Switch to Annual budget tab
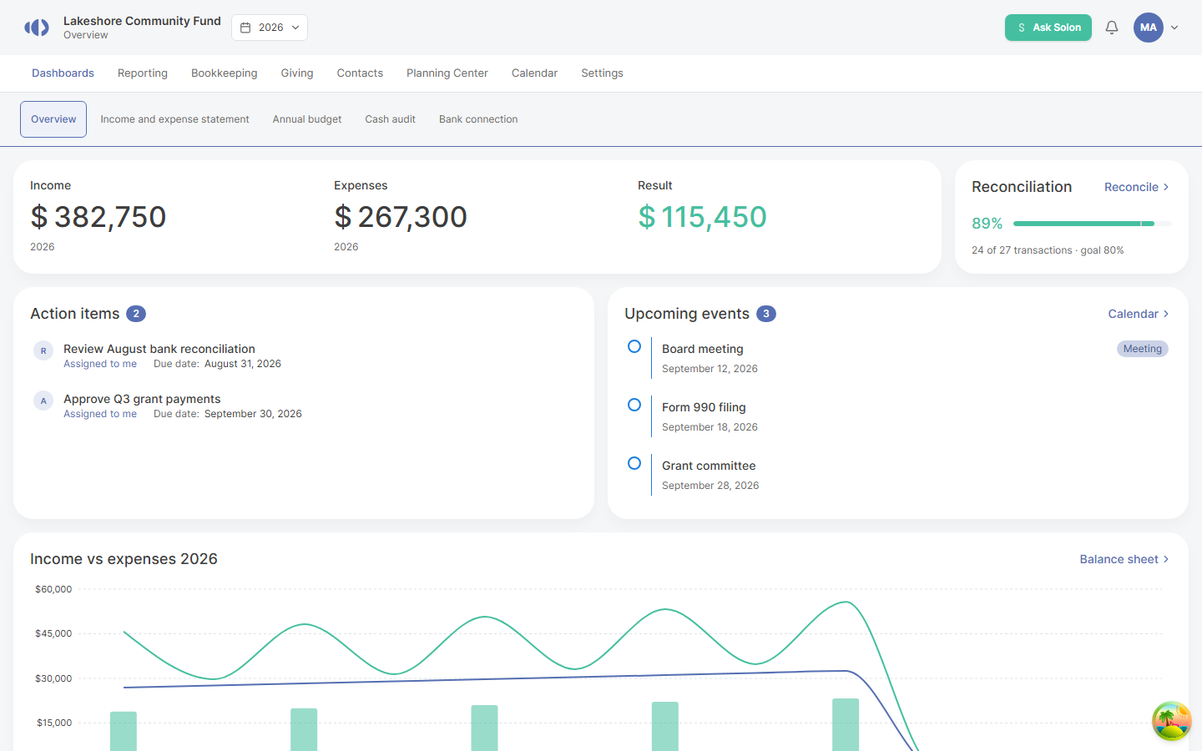This screenshot has height=751, width=1202. (x=307, y=119)
